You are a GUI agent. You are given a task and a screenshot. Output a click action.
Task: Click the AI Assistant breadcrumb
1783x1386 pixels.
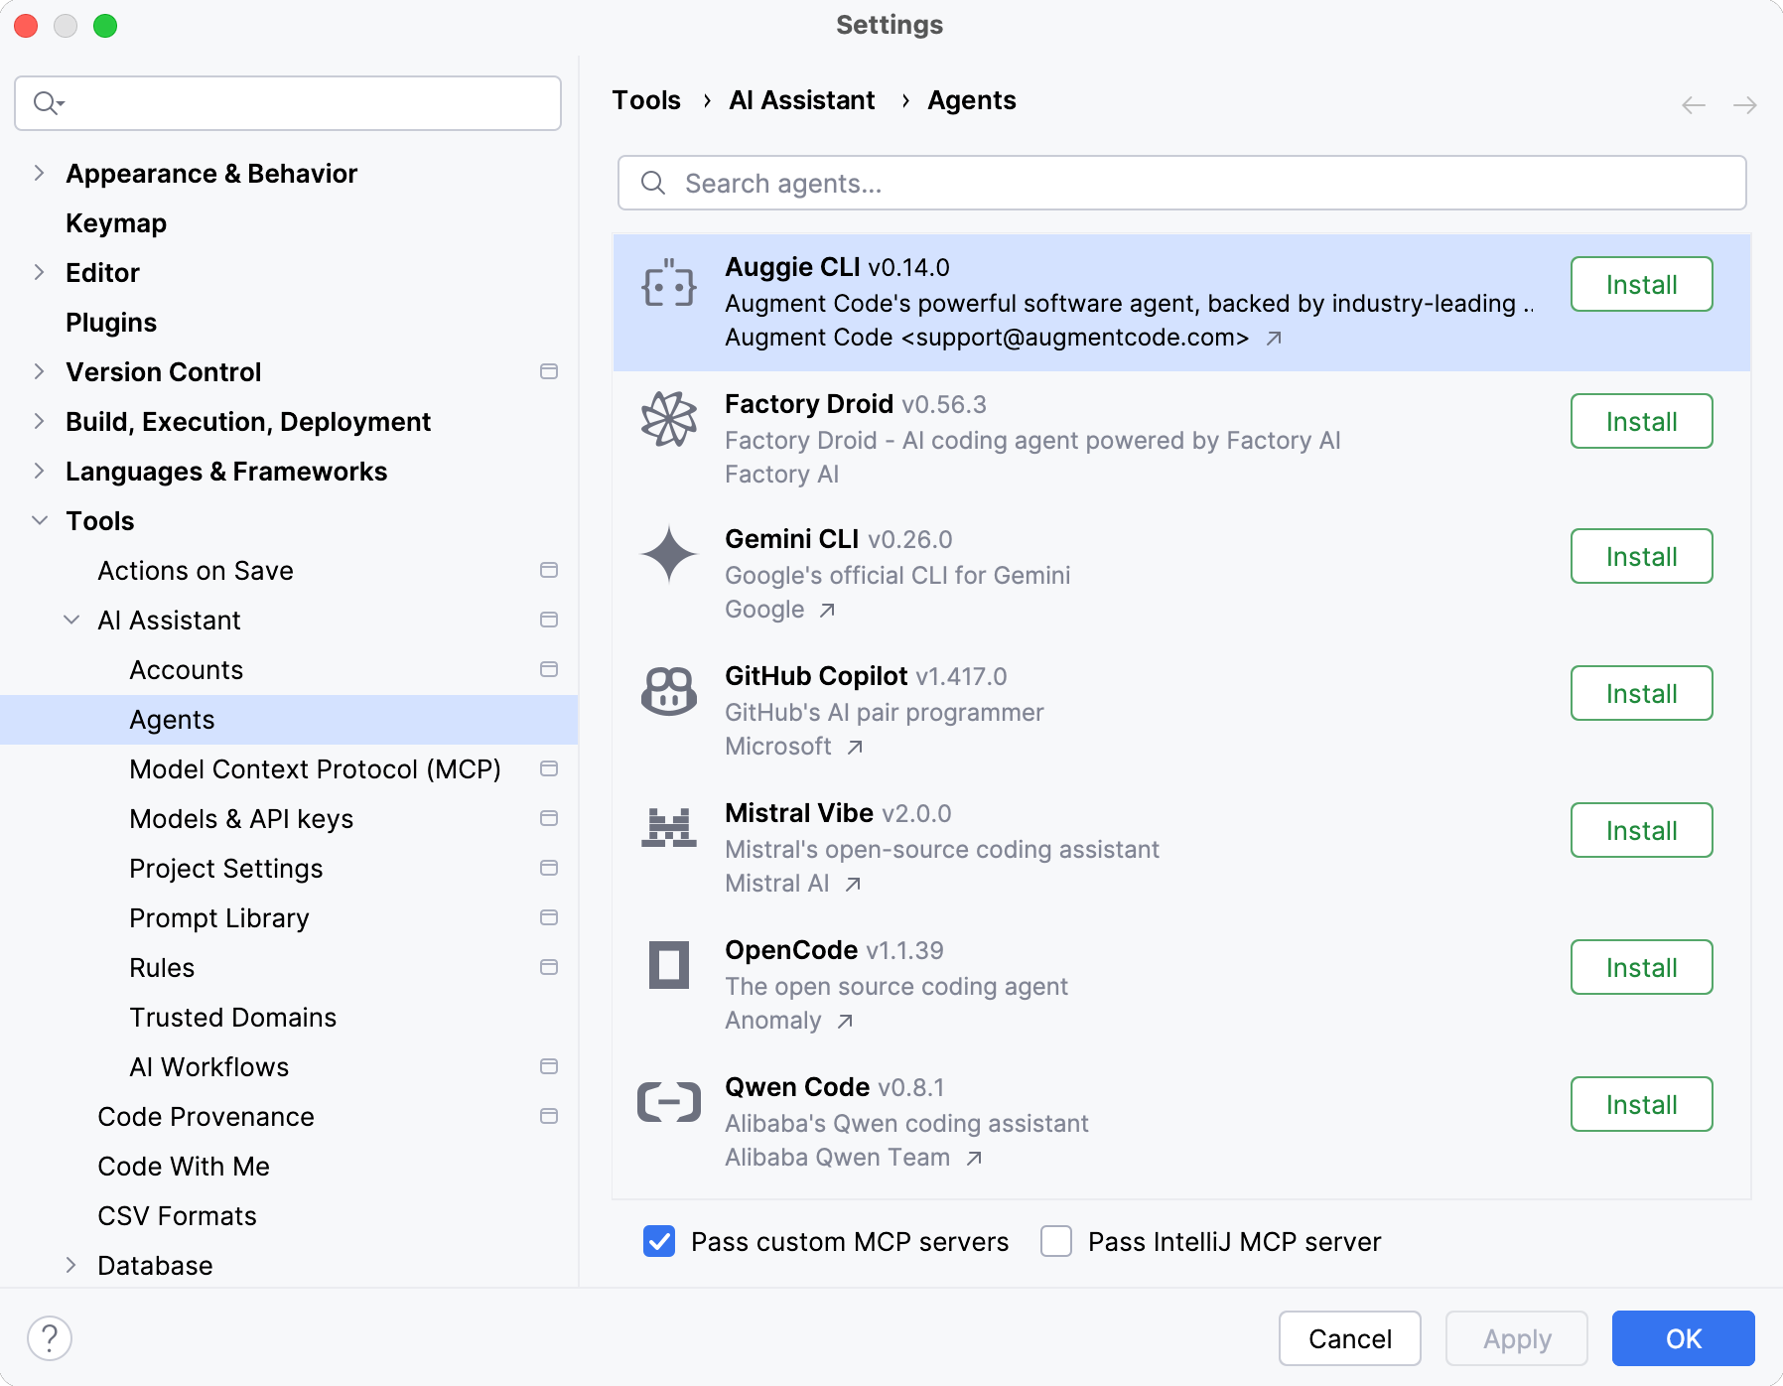(x=801, y=99)
